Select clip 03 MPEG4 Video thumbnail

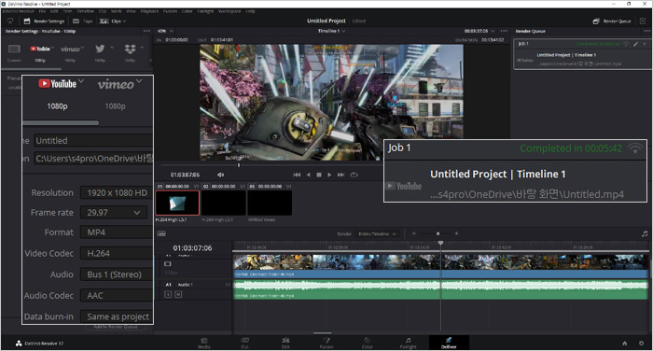(x=270, y=203)
